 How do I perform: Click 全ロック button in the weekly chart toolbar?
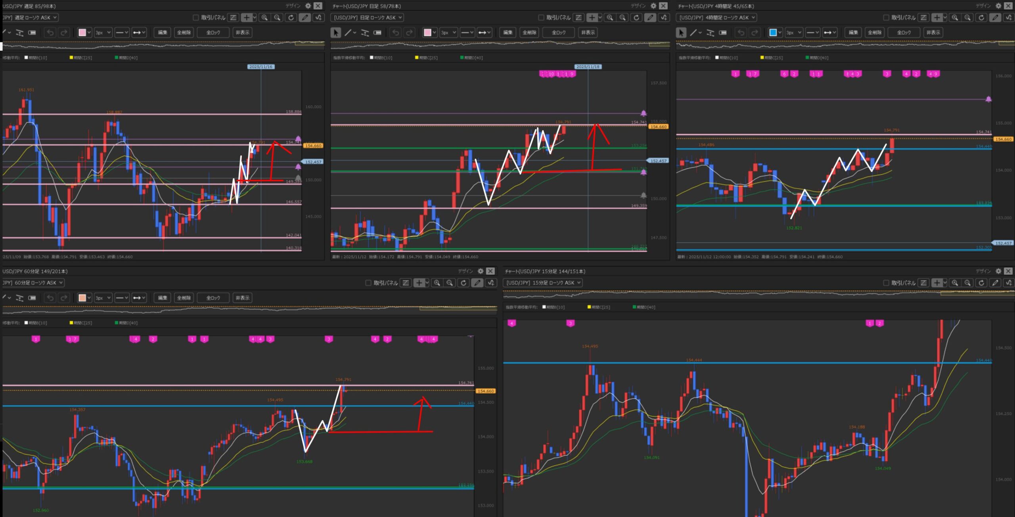click(213, 32)
